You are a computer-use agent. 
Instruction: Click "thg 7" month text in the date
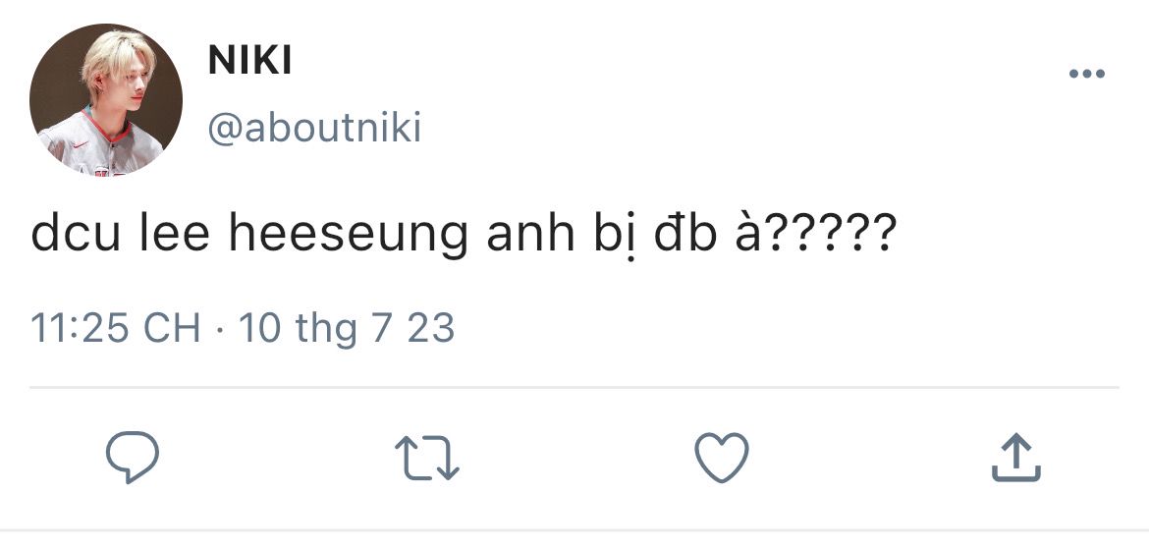coord(343,328)
